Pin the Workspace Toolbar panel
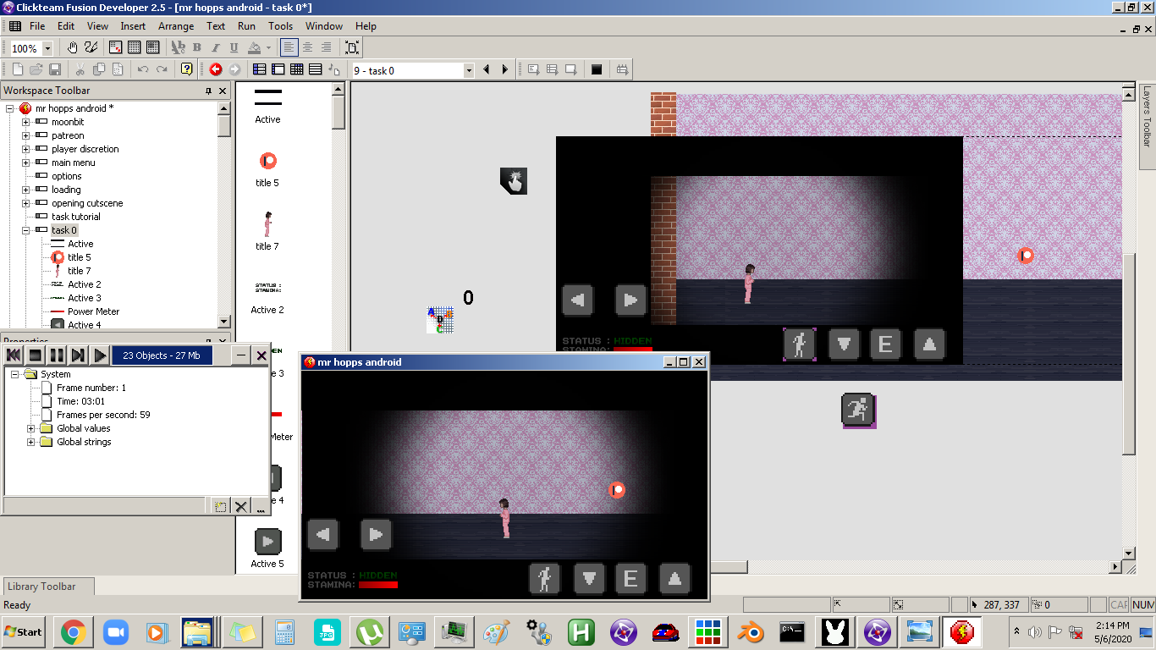 click(208, 91)
